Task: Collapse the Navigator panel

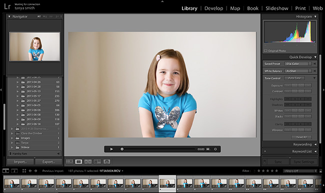Action: coord(9,16)
